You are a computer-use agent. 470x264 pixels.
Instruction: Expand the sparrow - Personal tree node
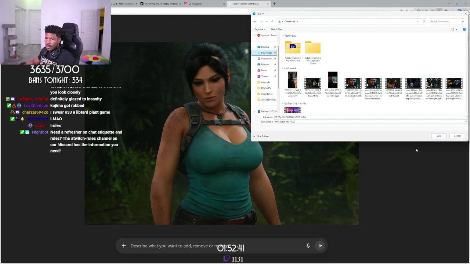coord(254,35)
